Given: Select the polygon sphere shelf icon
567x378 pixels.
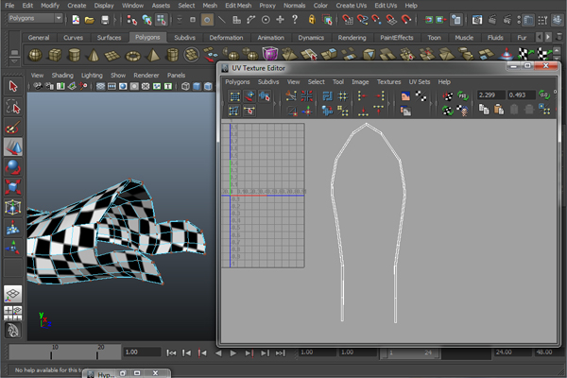Looking at the screenshot, I should click(x=35, y=55).
